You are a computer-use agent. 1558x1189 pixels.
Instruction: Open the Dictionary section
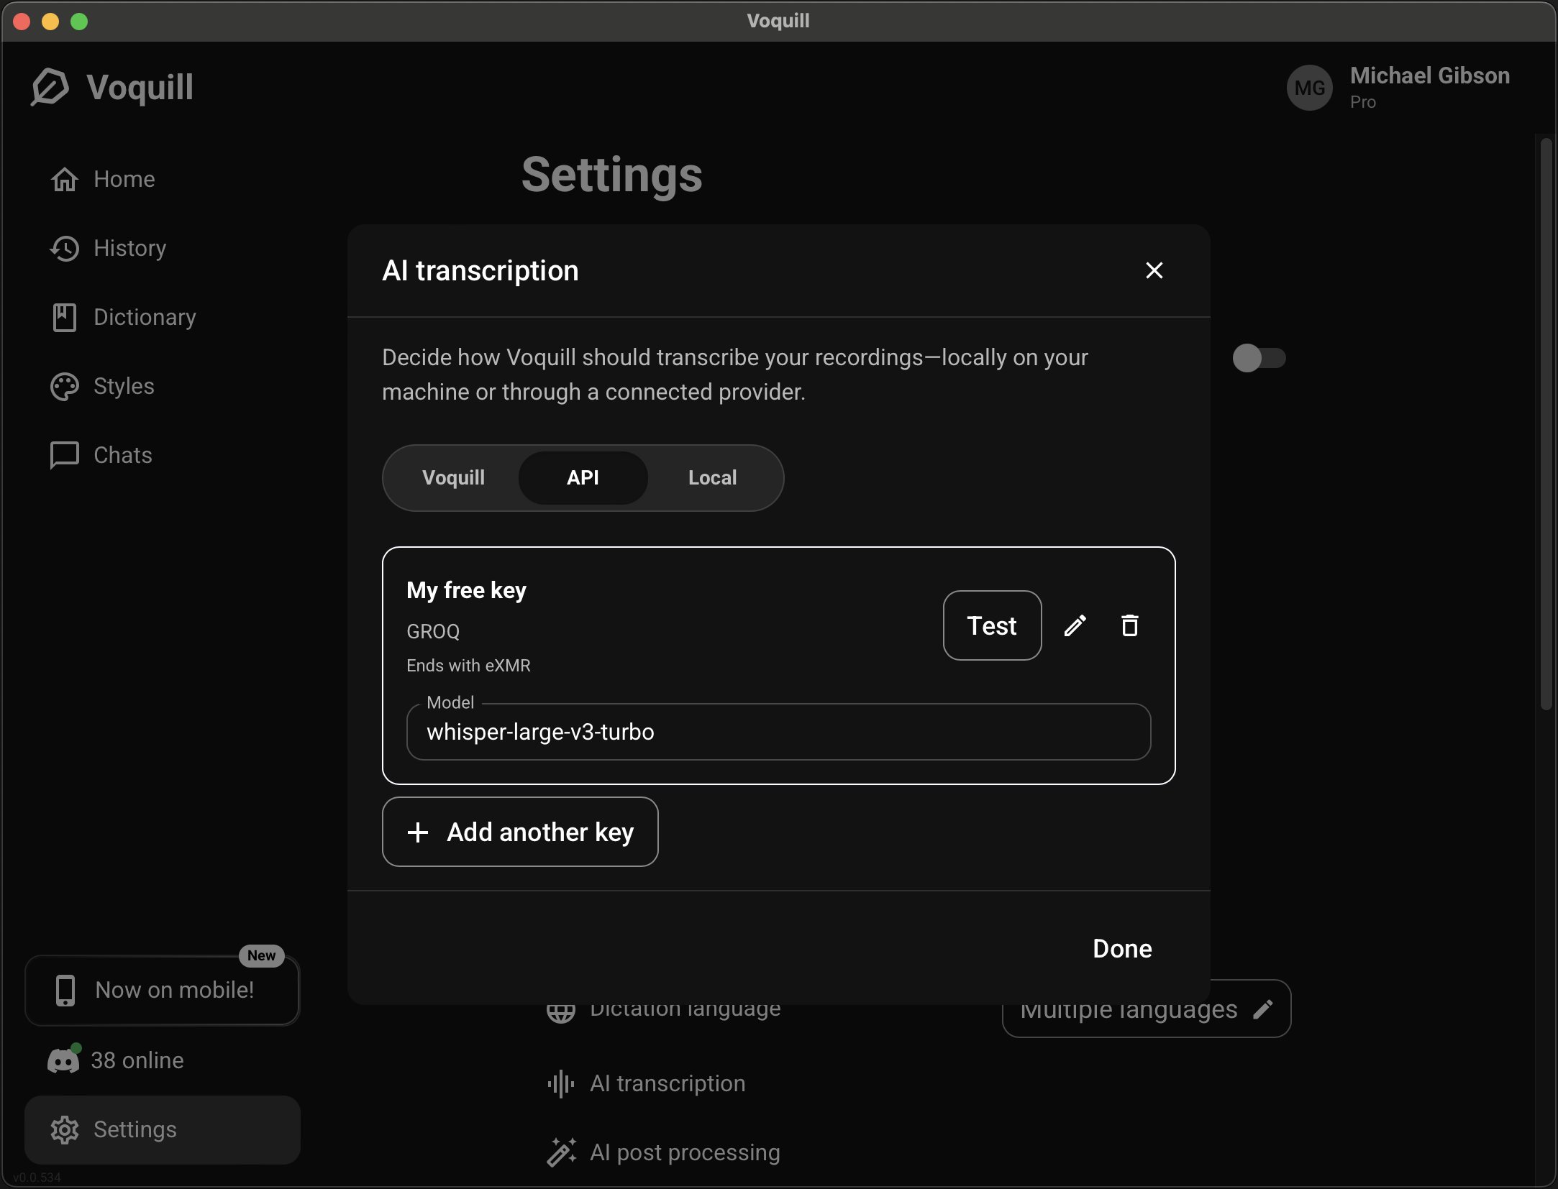[144, 317]
